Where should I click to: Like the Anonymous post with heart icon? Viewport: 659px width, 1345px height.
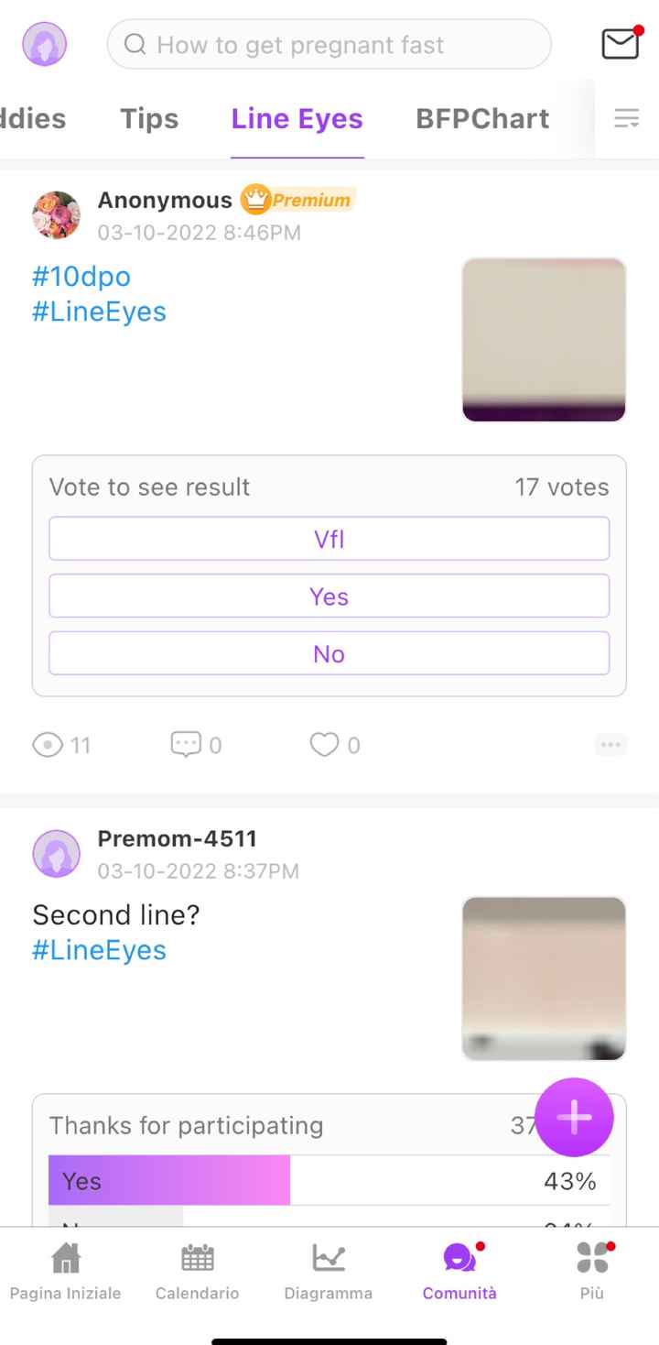click(x=324, y=744)
